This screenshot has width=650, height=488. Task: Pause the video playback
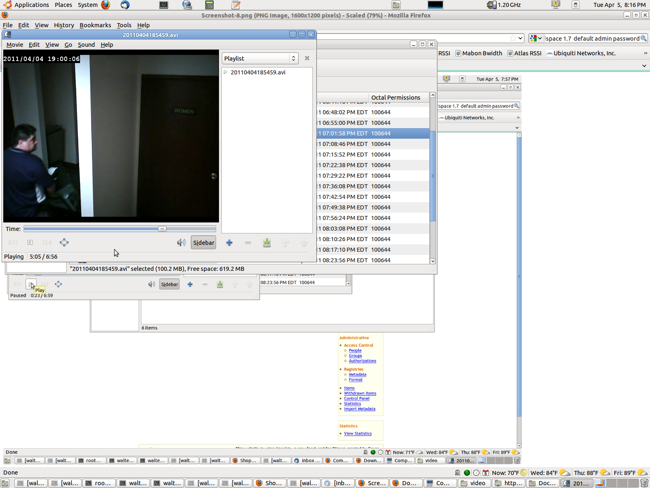(x=30, y=242)
